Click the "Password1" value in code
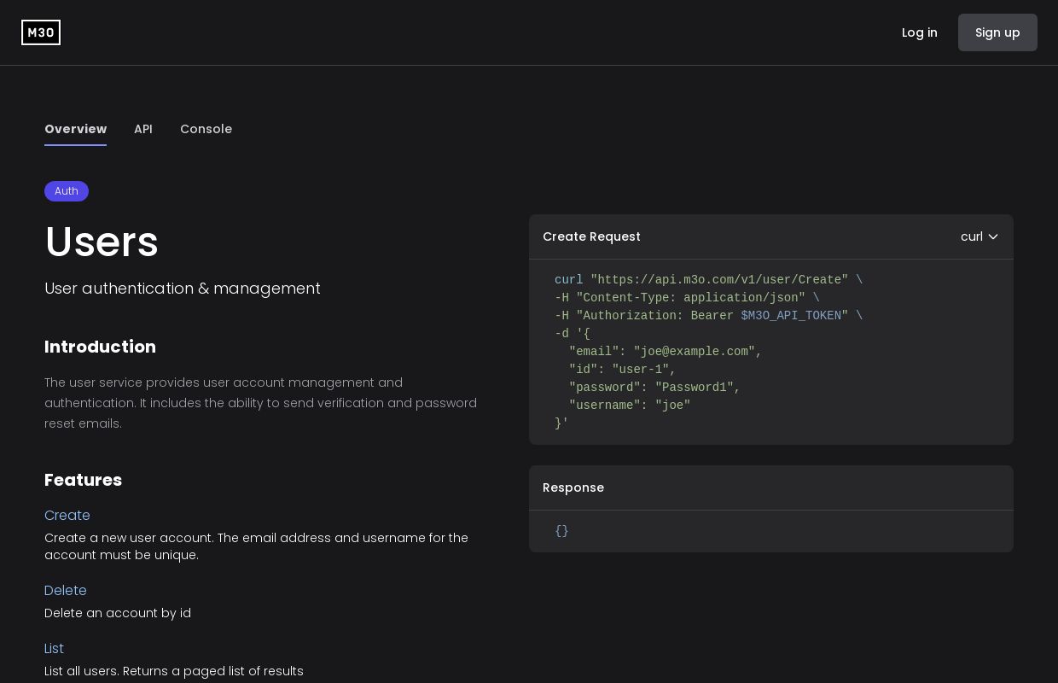Screen dimensions: 1058x683 tap(695, 388)
